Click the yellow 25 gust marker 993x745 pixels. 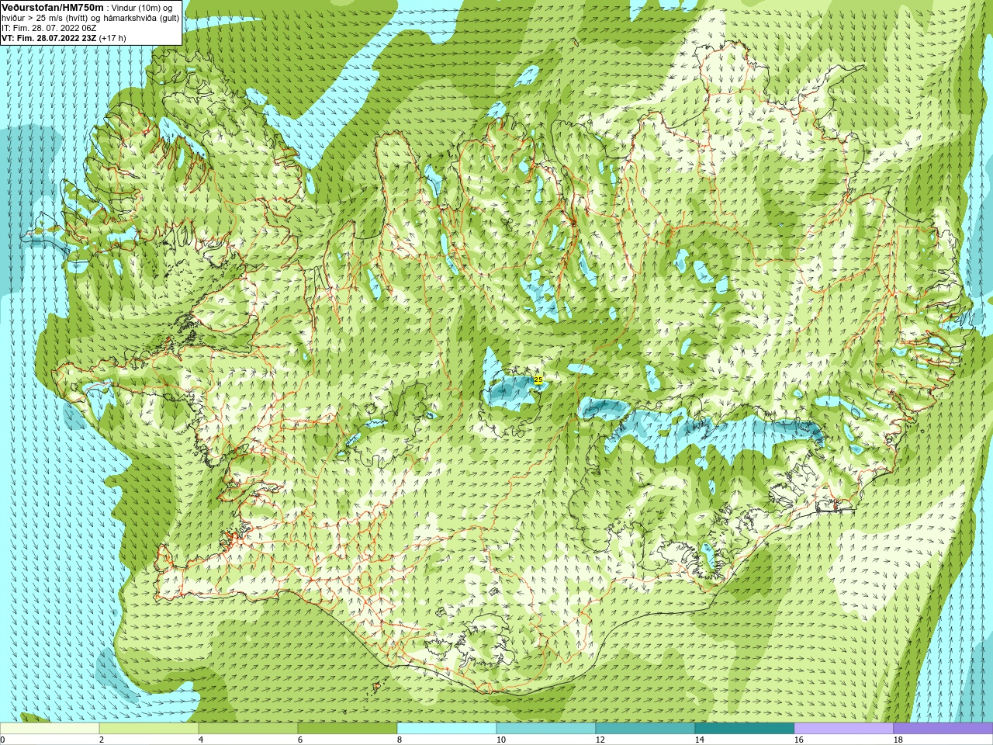(538, 379)
